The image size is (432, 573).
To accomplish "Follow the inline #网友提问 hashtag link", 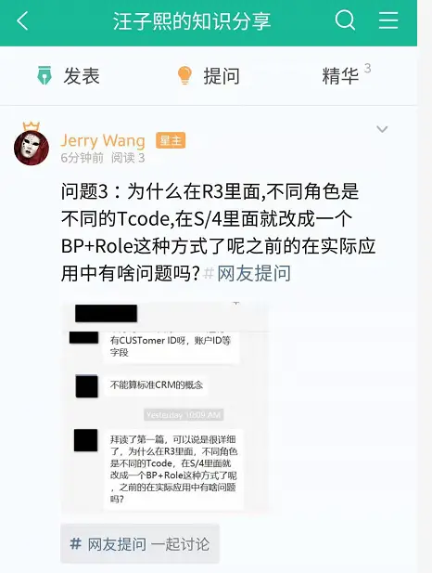I will (x=248, y=273).
